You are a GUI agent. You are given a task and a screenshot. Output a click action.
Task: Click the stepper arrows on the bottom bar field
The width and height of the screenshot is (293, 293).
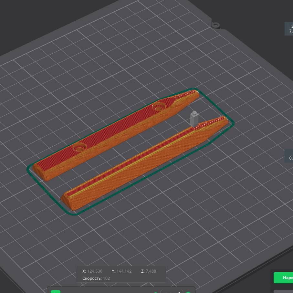(179, 292)
